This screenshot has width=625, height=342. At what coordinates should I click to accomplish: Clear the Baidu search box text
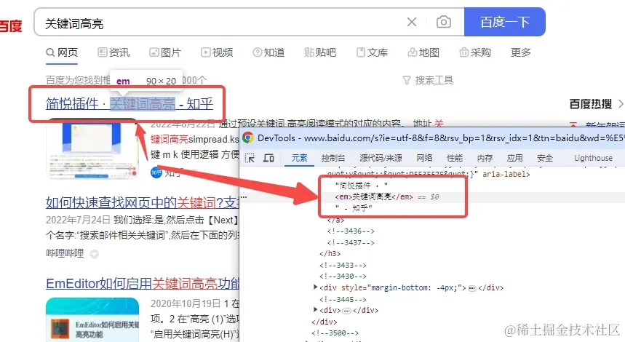tap(412, 22)
